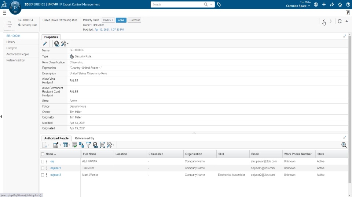Click the find magnifier in people table
The height and width of the screenshot is (197, 352).
[344, 145]
